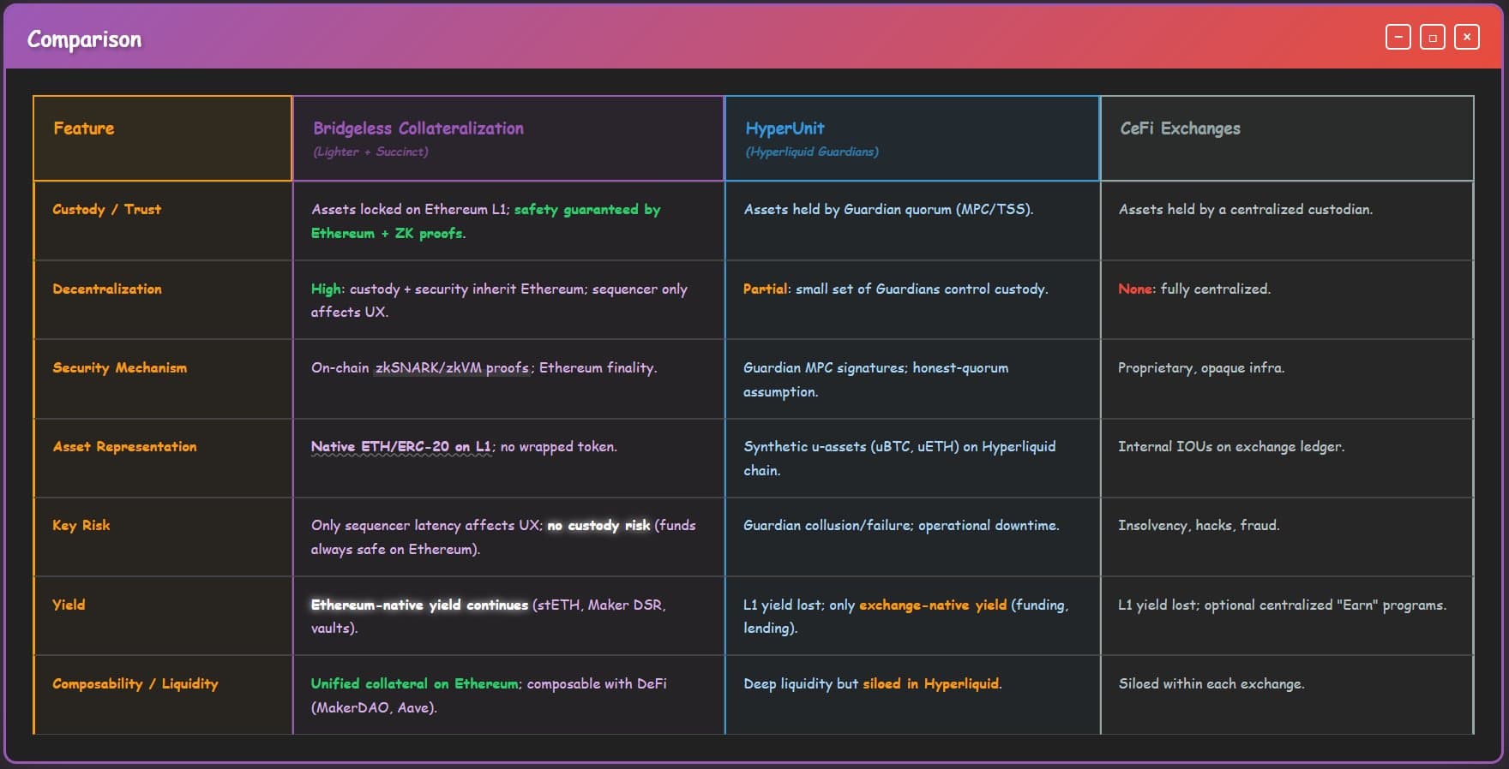The width and height of the screenshot is (1509, 769).
Task: Click cell 'L1 yield lost; only exchange-native yield'
Action: pyautogui.click(x=912, y=616)
